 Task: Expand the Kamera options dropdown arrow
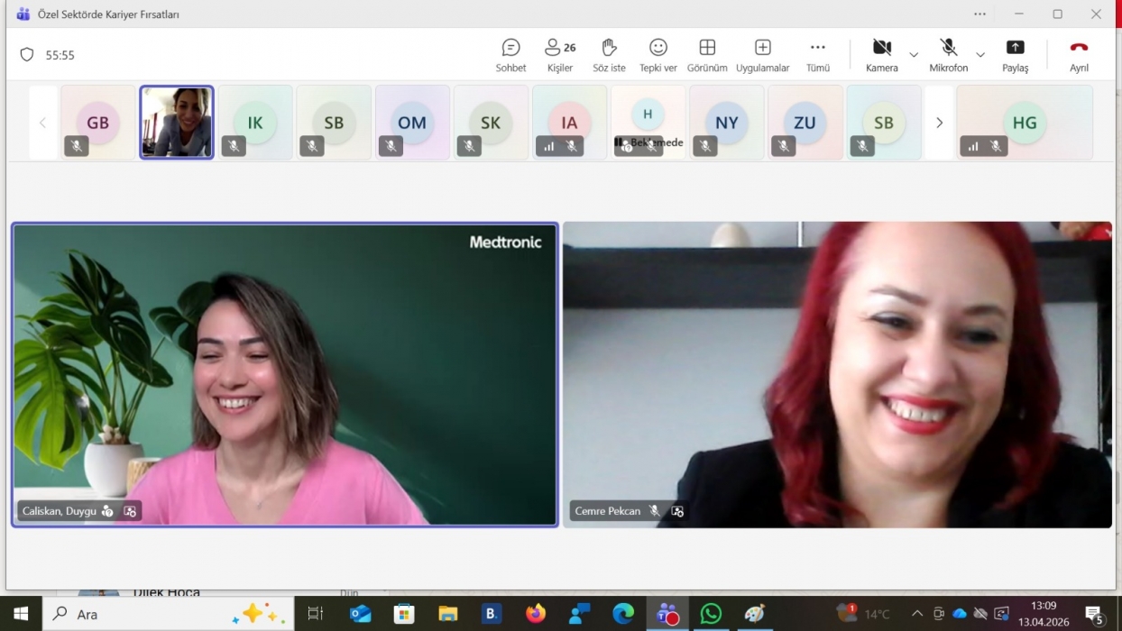click(x=914, y=55)
